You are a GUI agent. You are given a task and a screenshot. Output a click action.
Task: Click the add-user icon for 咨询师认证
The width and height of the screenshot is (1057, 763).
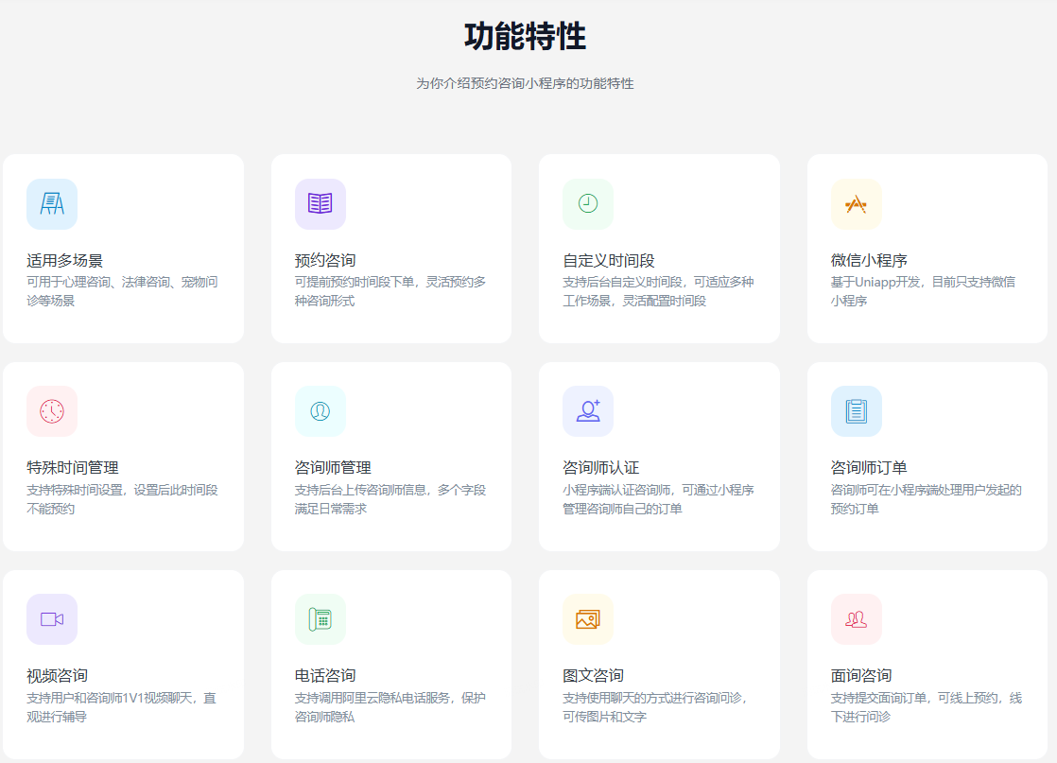588,411
